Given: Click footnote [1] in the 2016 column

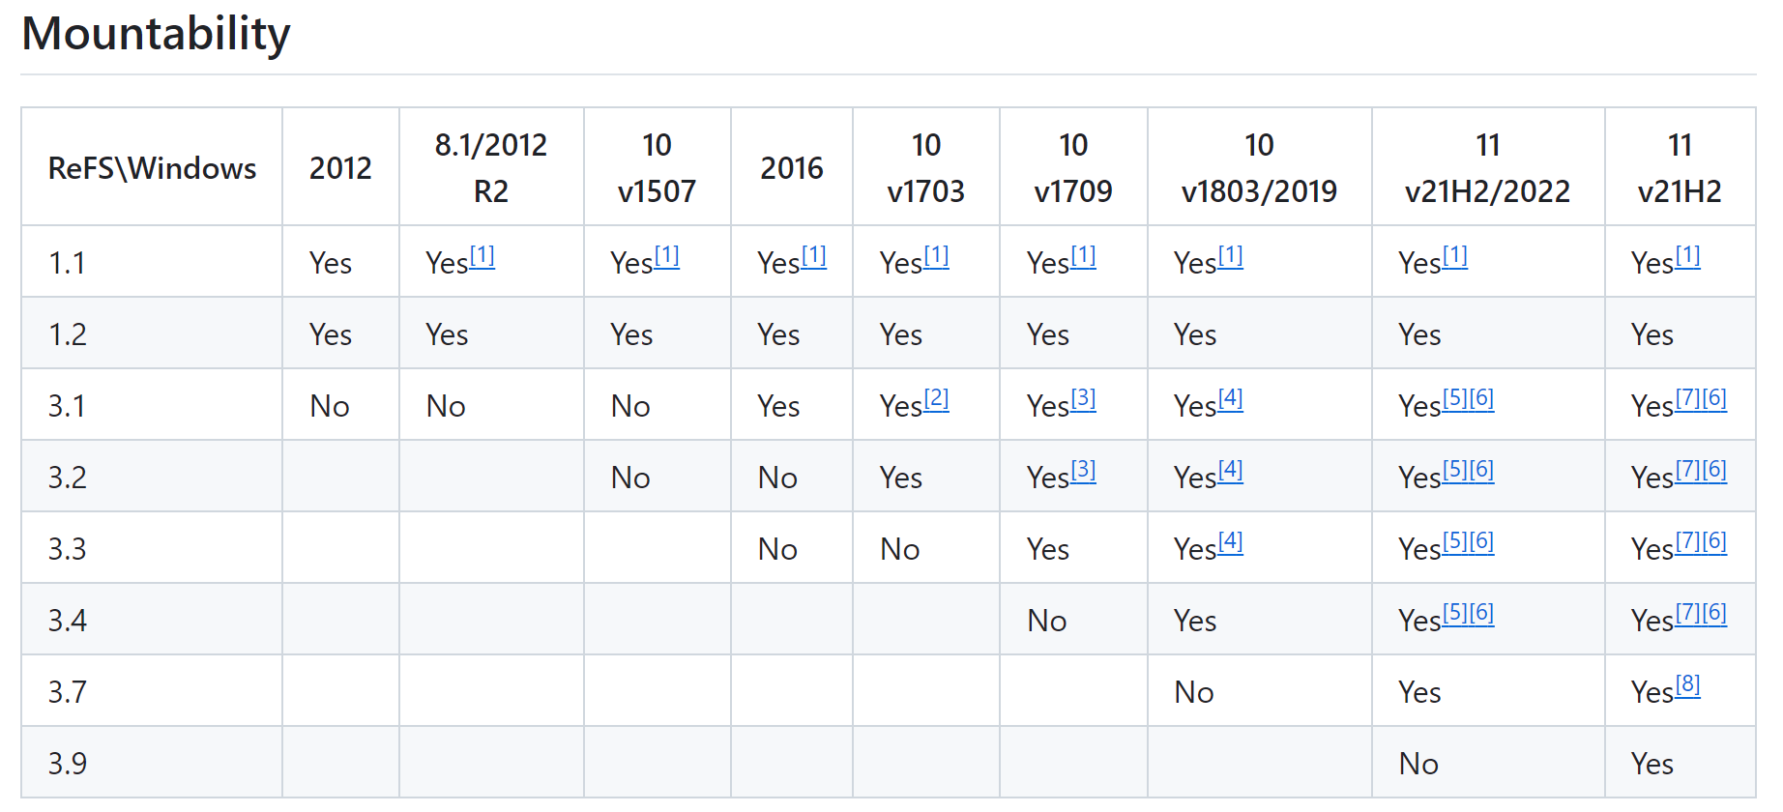Looking at the screenshot, I should 813,256.
